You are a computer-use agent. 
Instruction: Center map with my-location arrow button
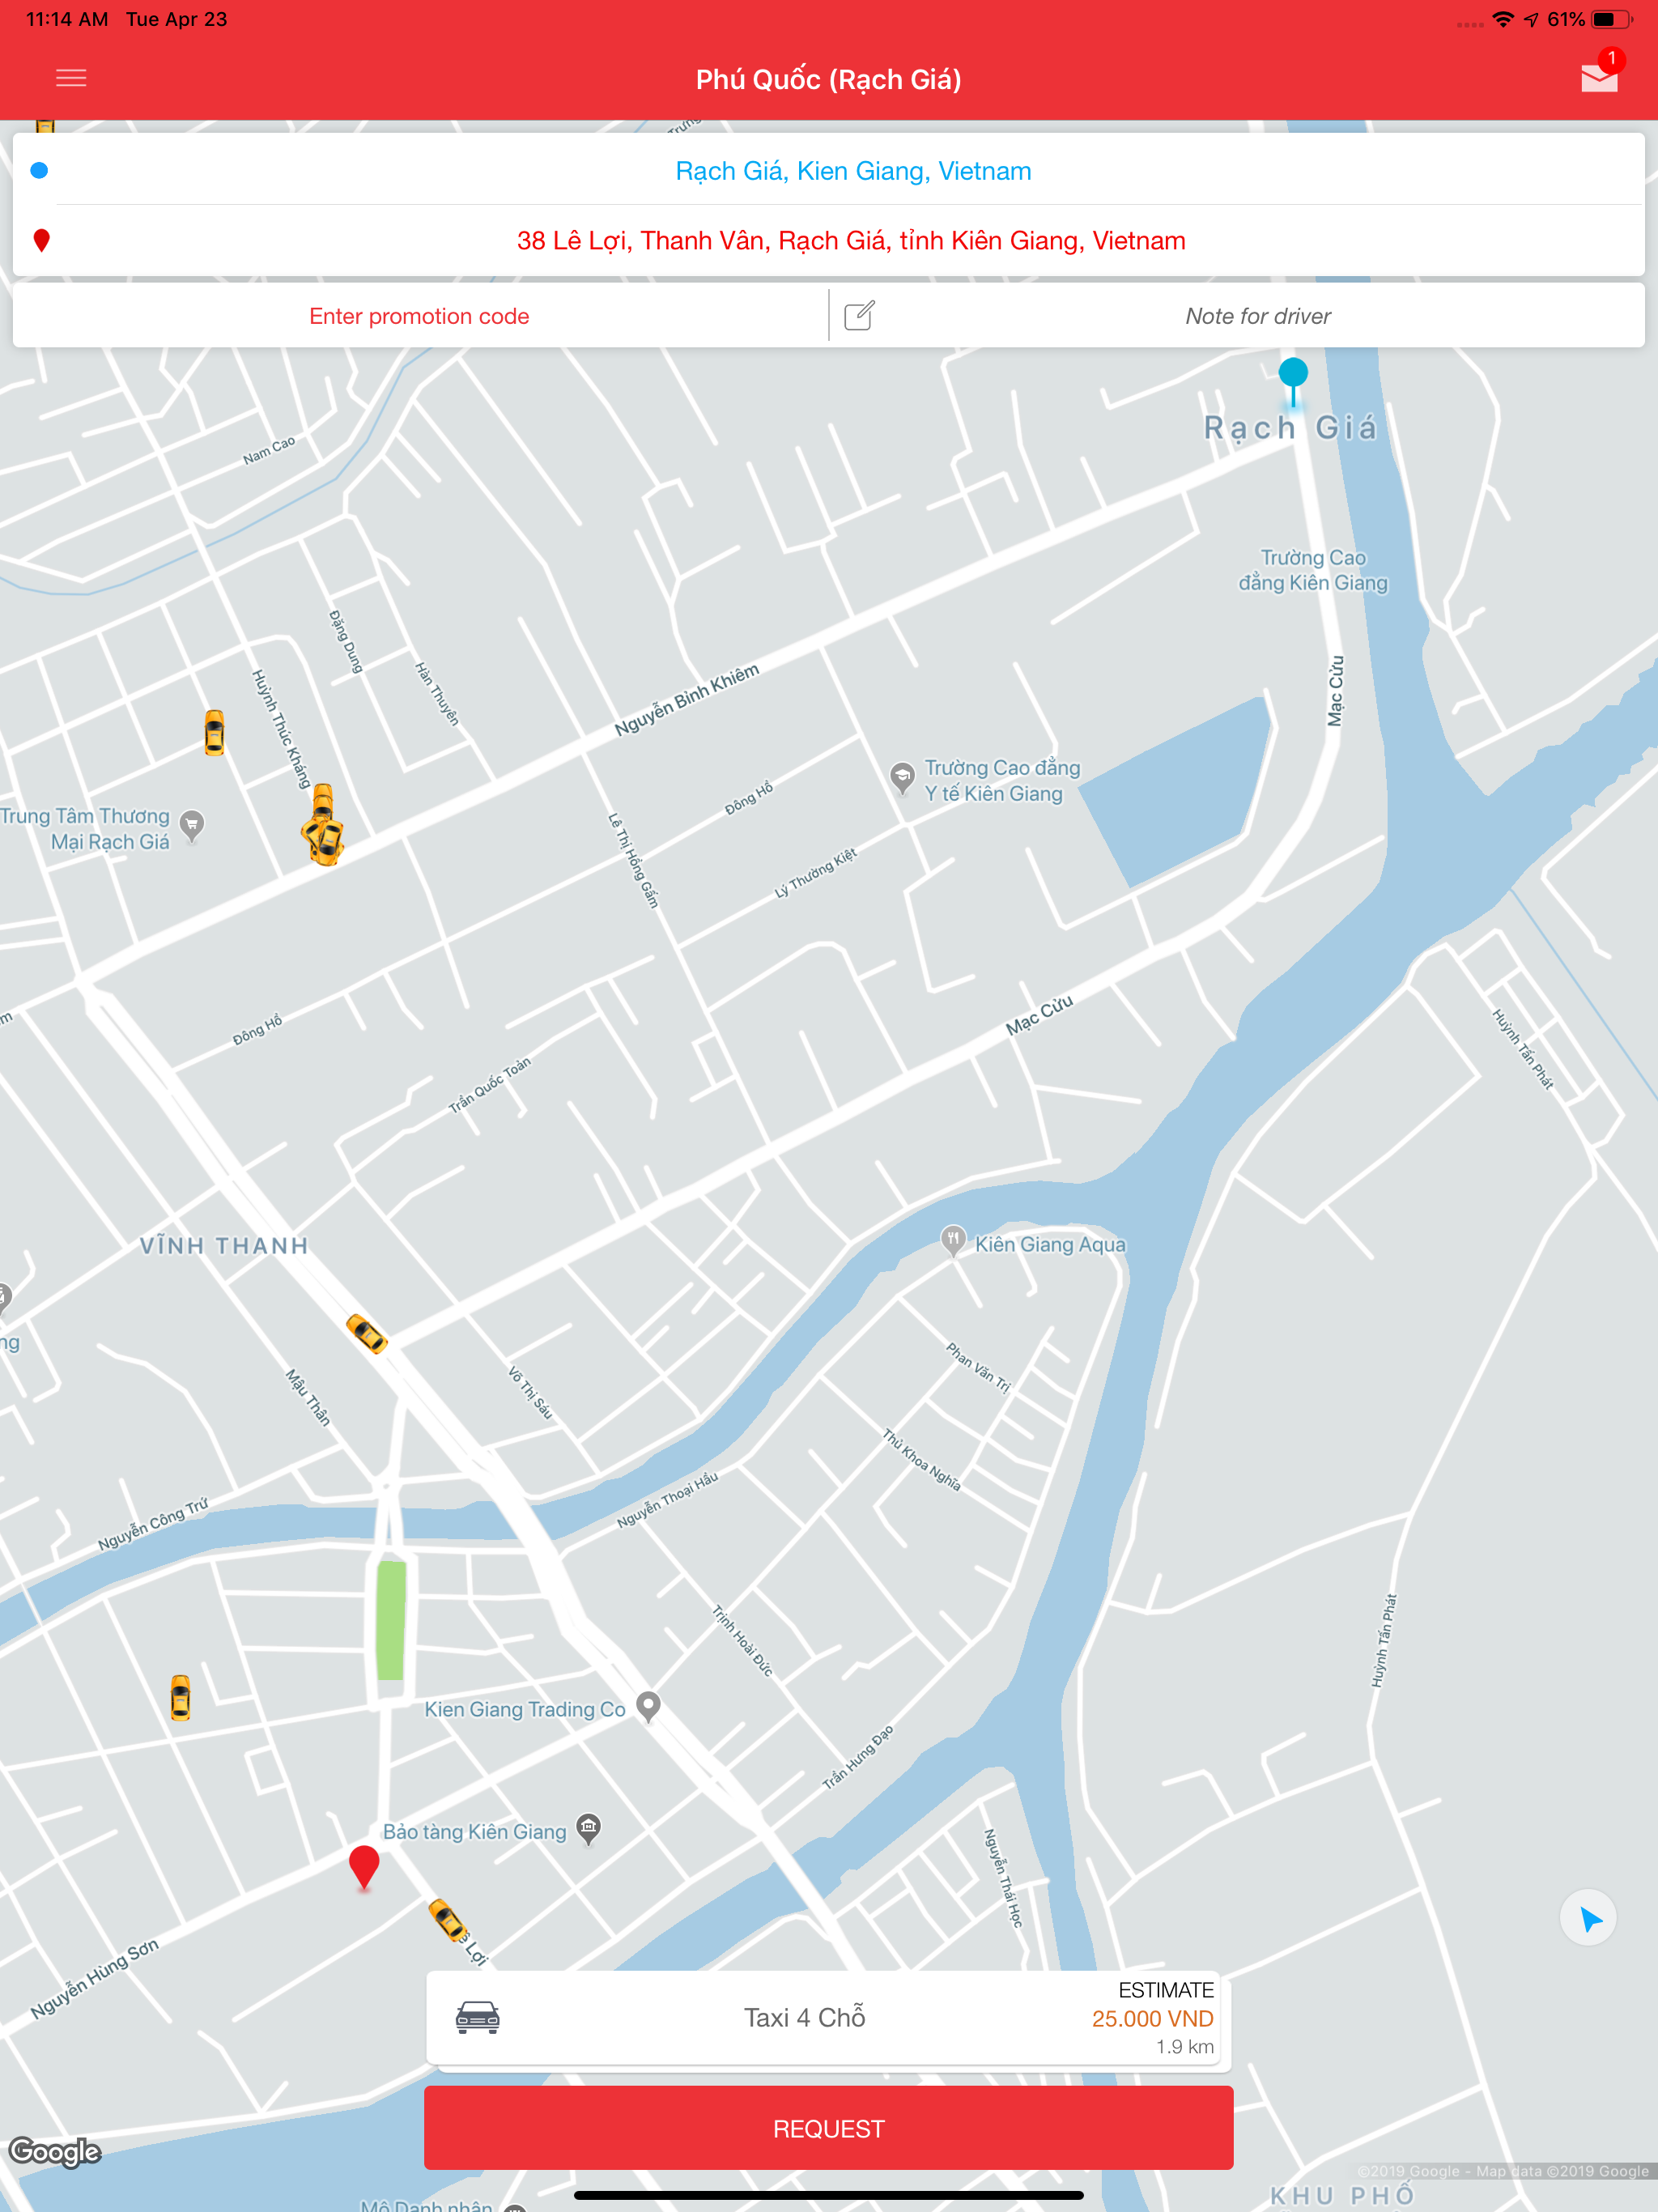click(1589, 1918)
